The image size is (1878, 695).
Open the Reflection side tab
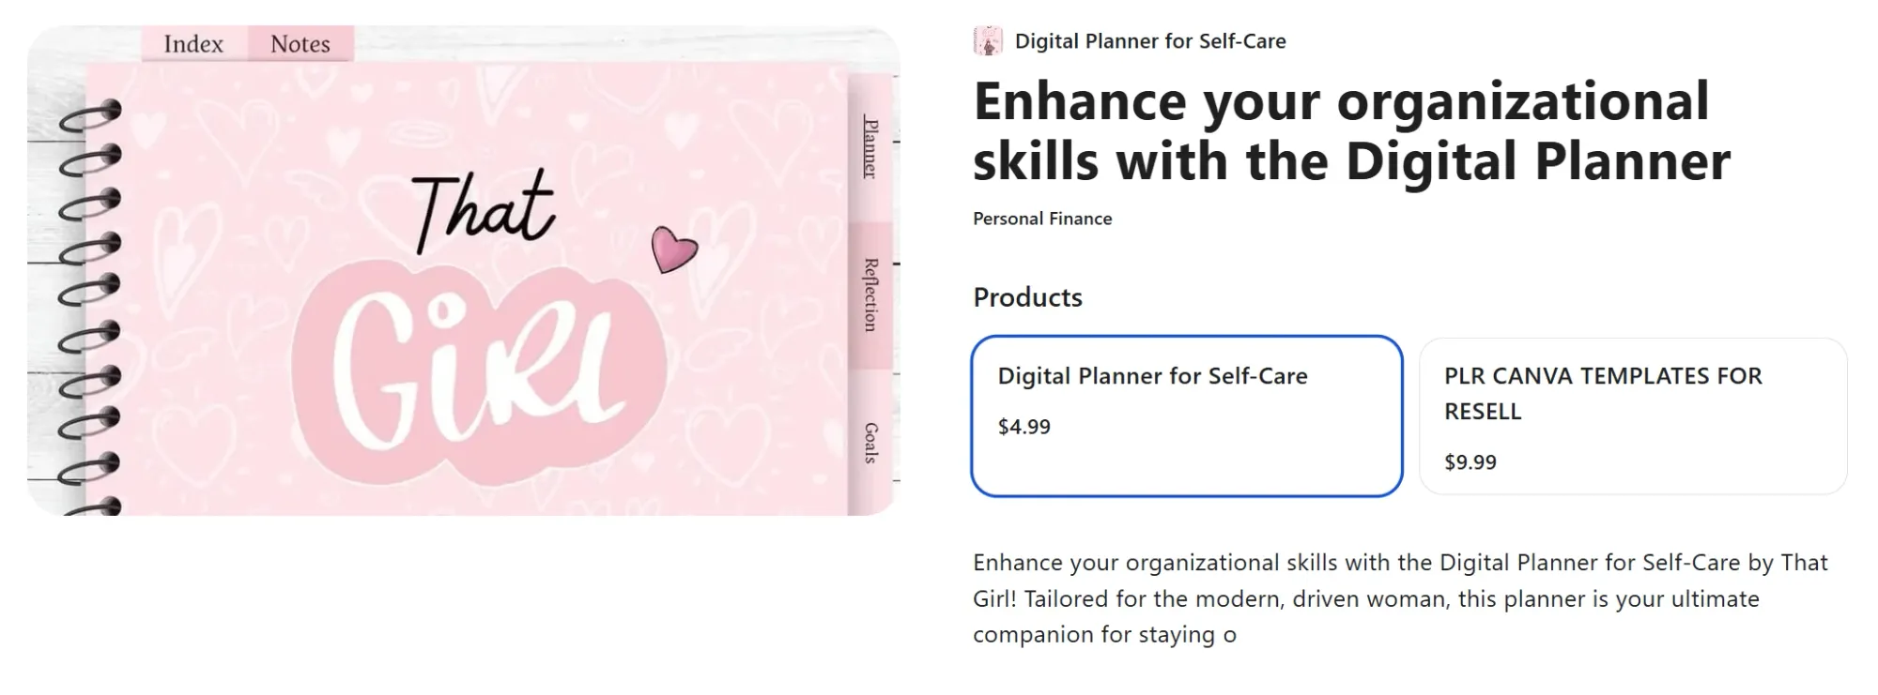click(870, 295)
